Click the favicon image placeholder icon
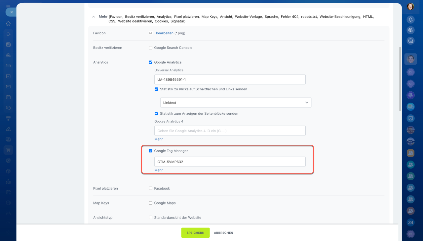Image resolution: width=423 pixels, height=241 pixels. (x=151, y=33)
